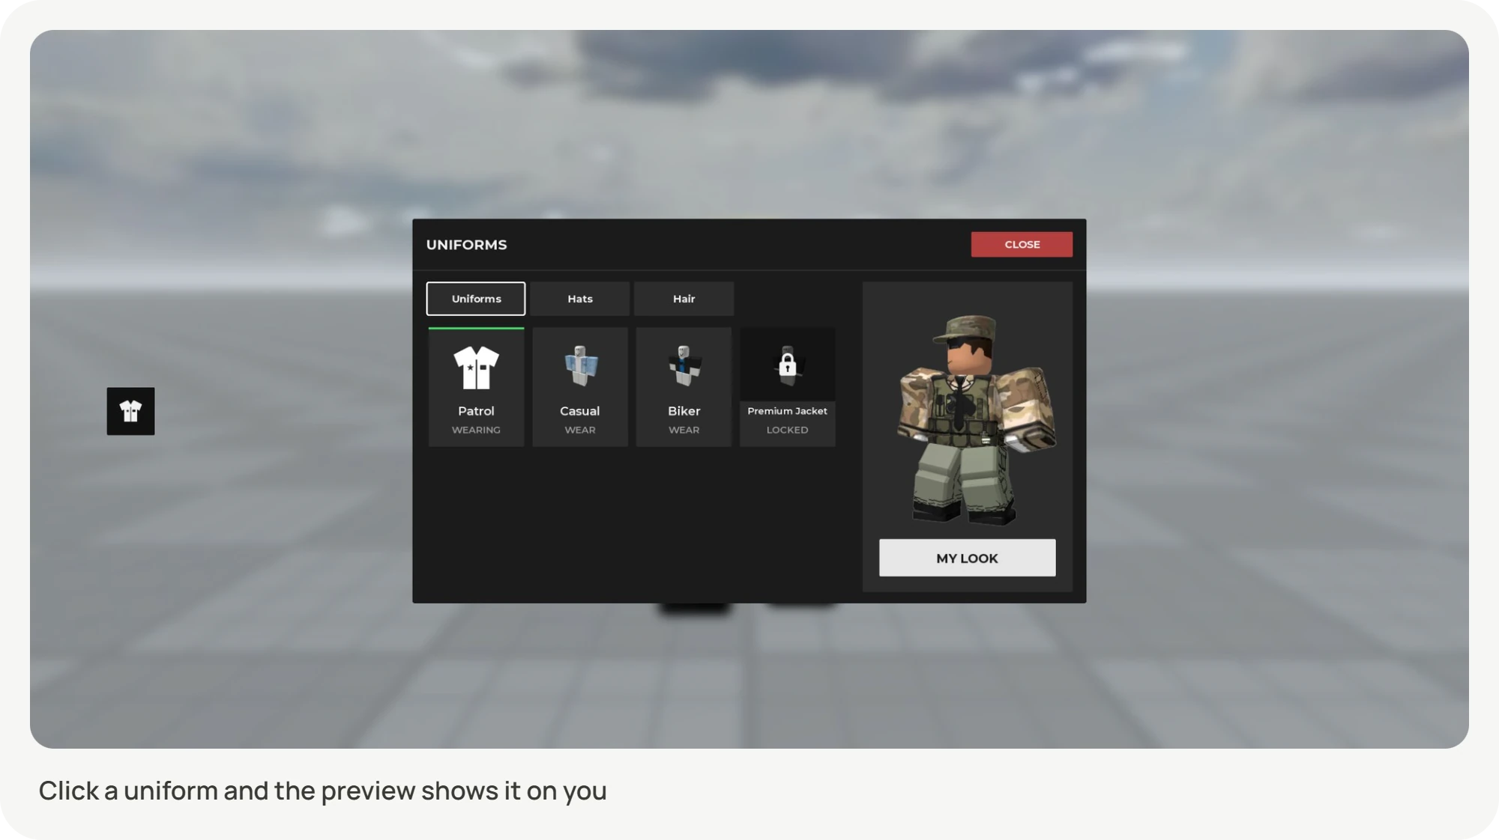Pick the Biker uniform card
The width and height of the screenshot is (1499, 840).
click(684, 387)
